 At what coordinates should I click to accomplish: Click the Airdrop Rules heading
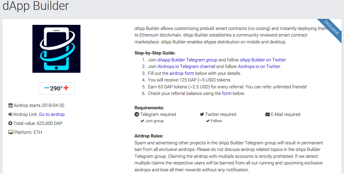(149, 136)
